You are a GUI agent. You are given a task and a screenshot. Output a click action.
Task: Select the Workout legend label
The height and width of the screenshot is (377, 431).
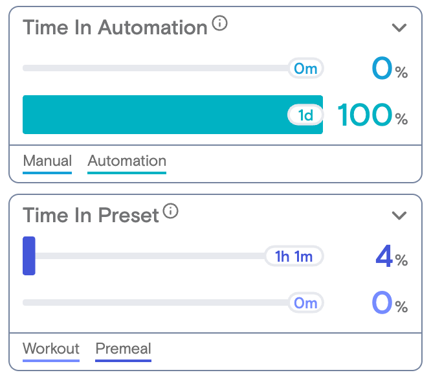(x=51, y=348)
